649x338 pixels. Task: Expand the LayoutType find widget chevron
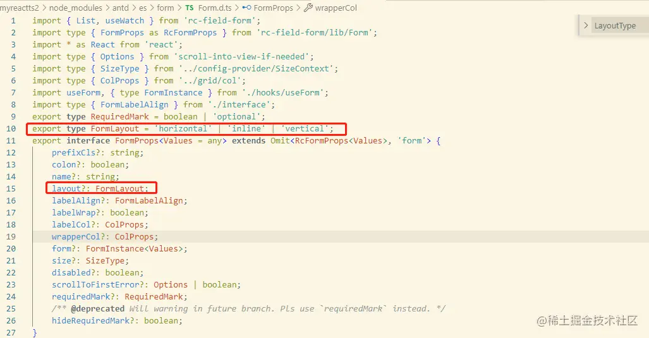point(586,25)
